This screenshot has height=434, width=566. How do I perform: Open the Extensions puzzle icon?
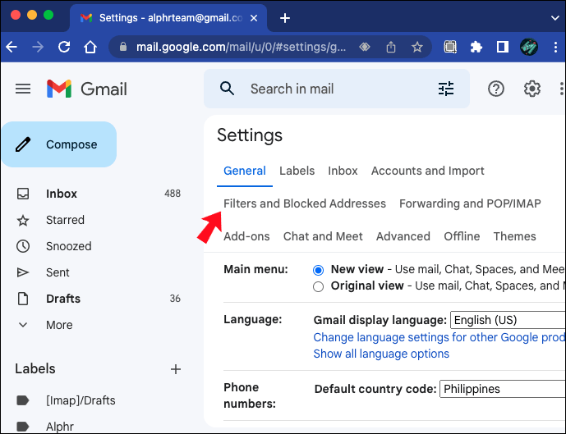click(x=476, y=47)
